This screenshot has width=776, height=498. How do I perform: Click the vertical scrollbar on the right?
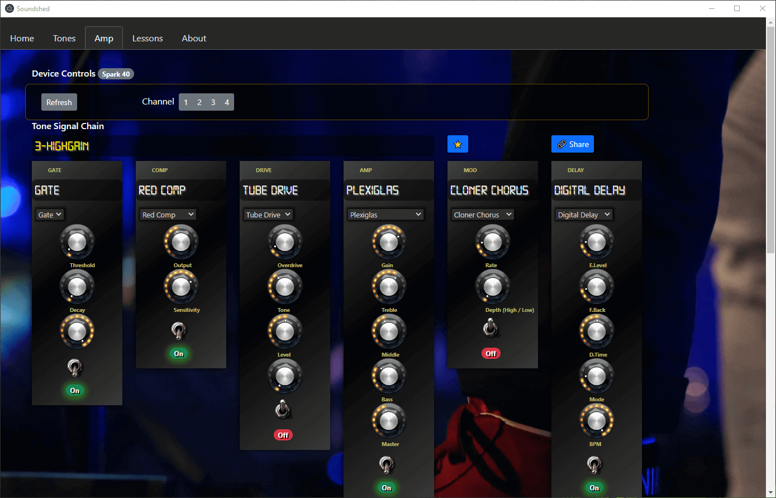[x=771, y=140]
